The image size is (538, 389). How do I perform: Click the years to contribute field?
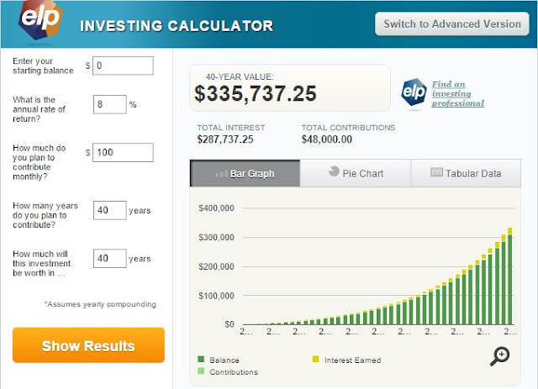(110, 210)
